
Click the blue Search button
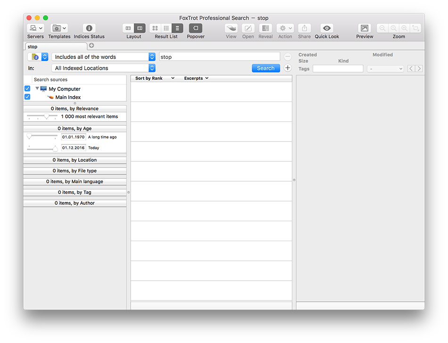(265, 68)
